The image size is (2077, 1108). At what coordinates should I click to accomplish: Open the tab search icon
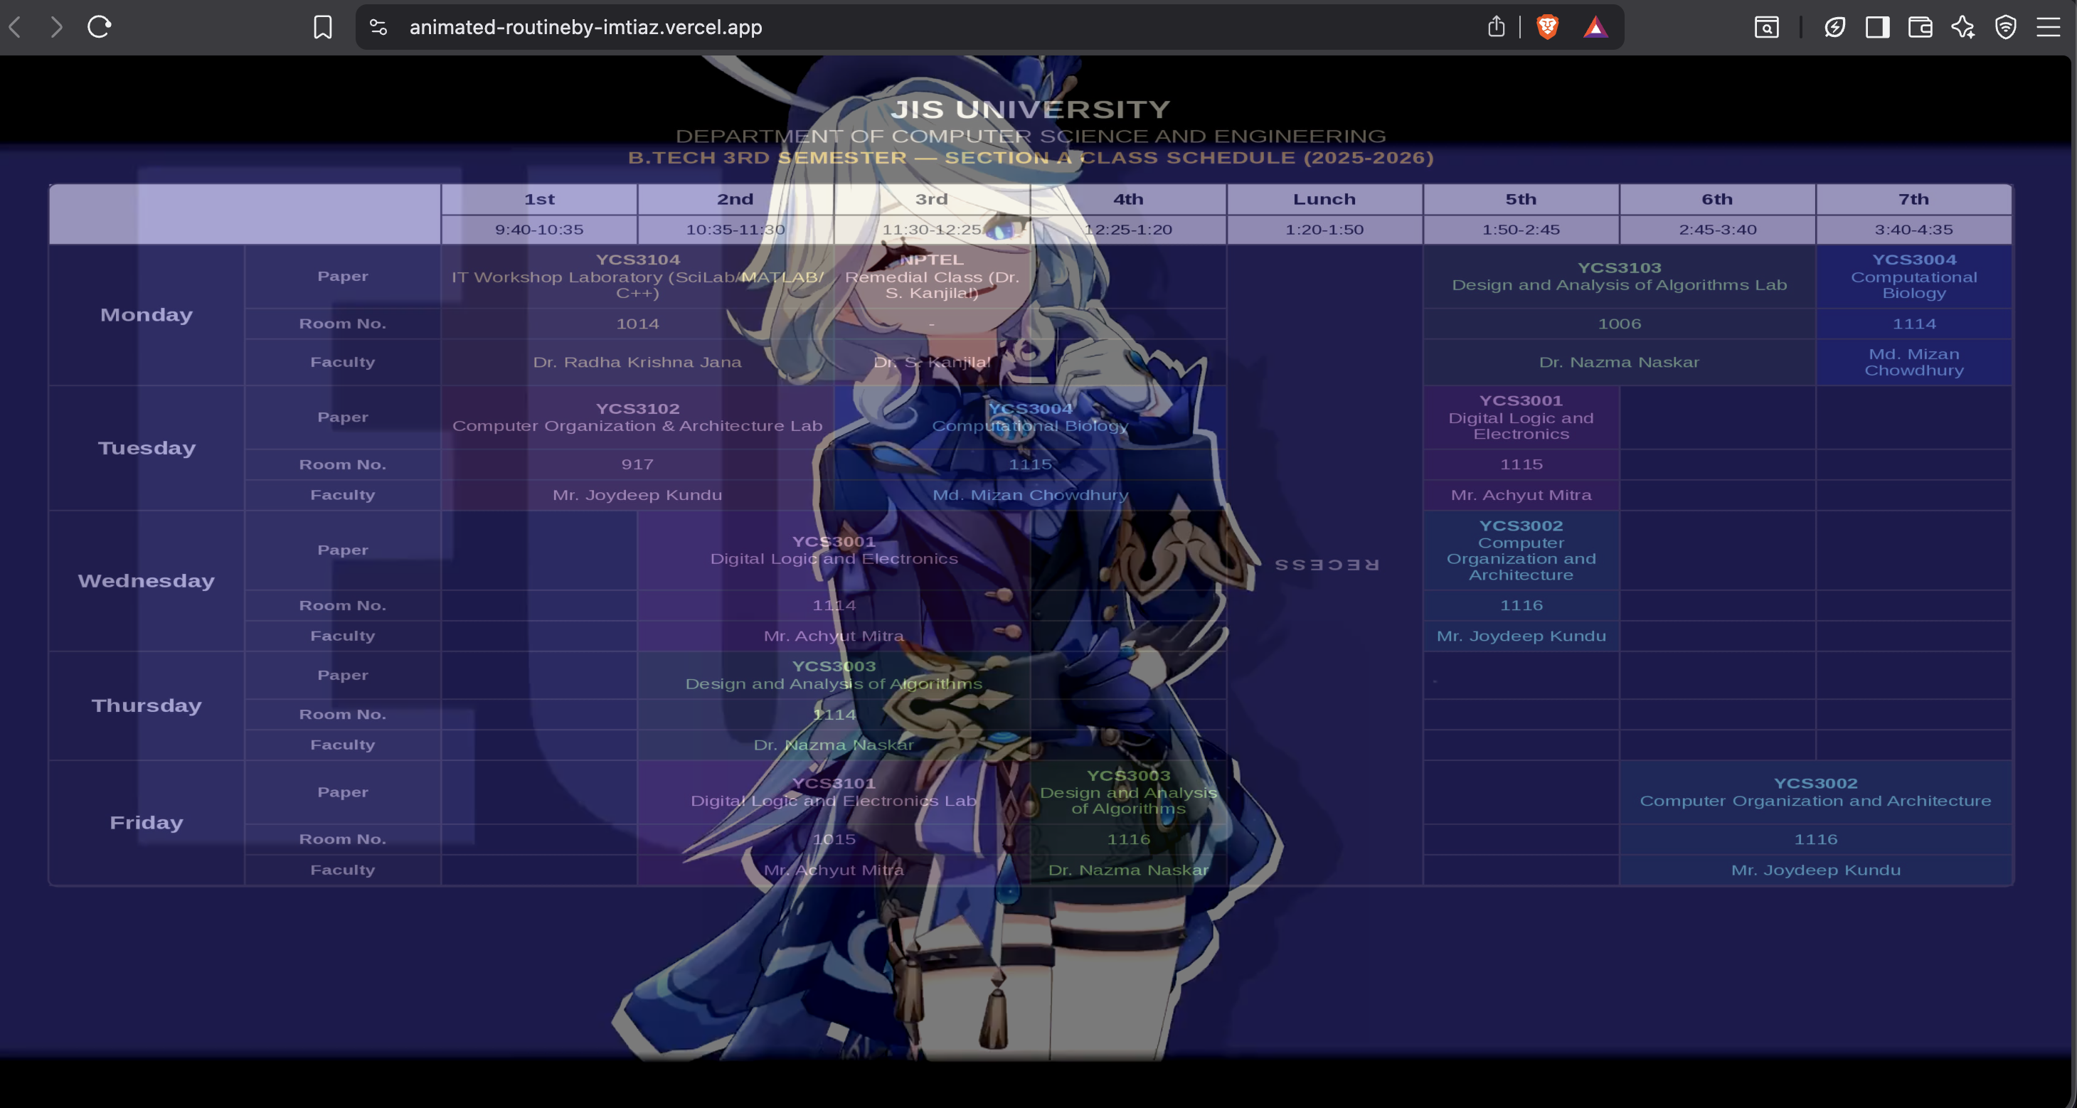(1767, 26)
